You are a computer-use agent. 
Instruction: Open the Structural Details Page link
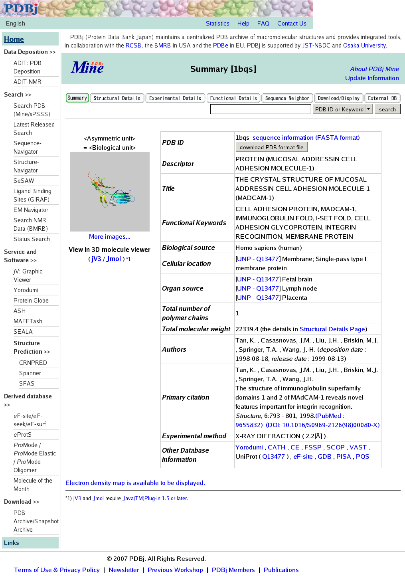tap(332, 329)
